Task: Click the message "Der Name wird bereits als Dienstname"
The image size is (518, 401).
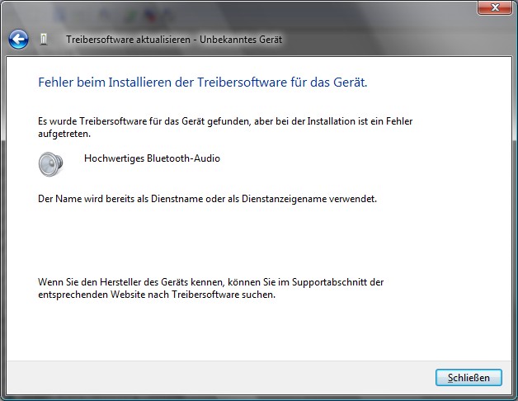Action: click(120, 199)
